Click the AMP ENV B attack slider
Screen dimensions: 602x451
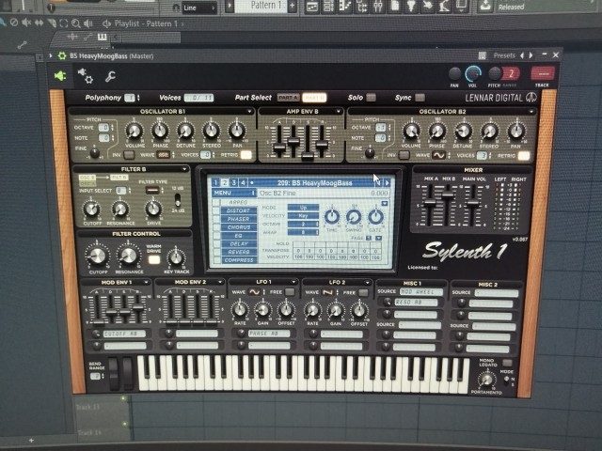[279, 148]
